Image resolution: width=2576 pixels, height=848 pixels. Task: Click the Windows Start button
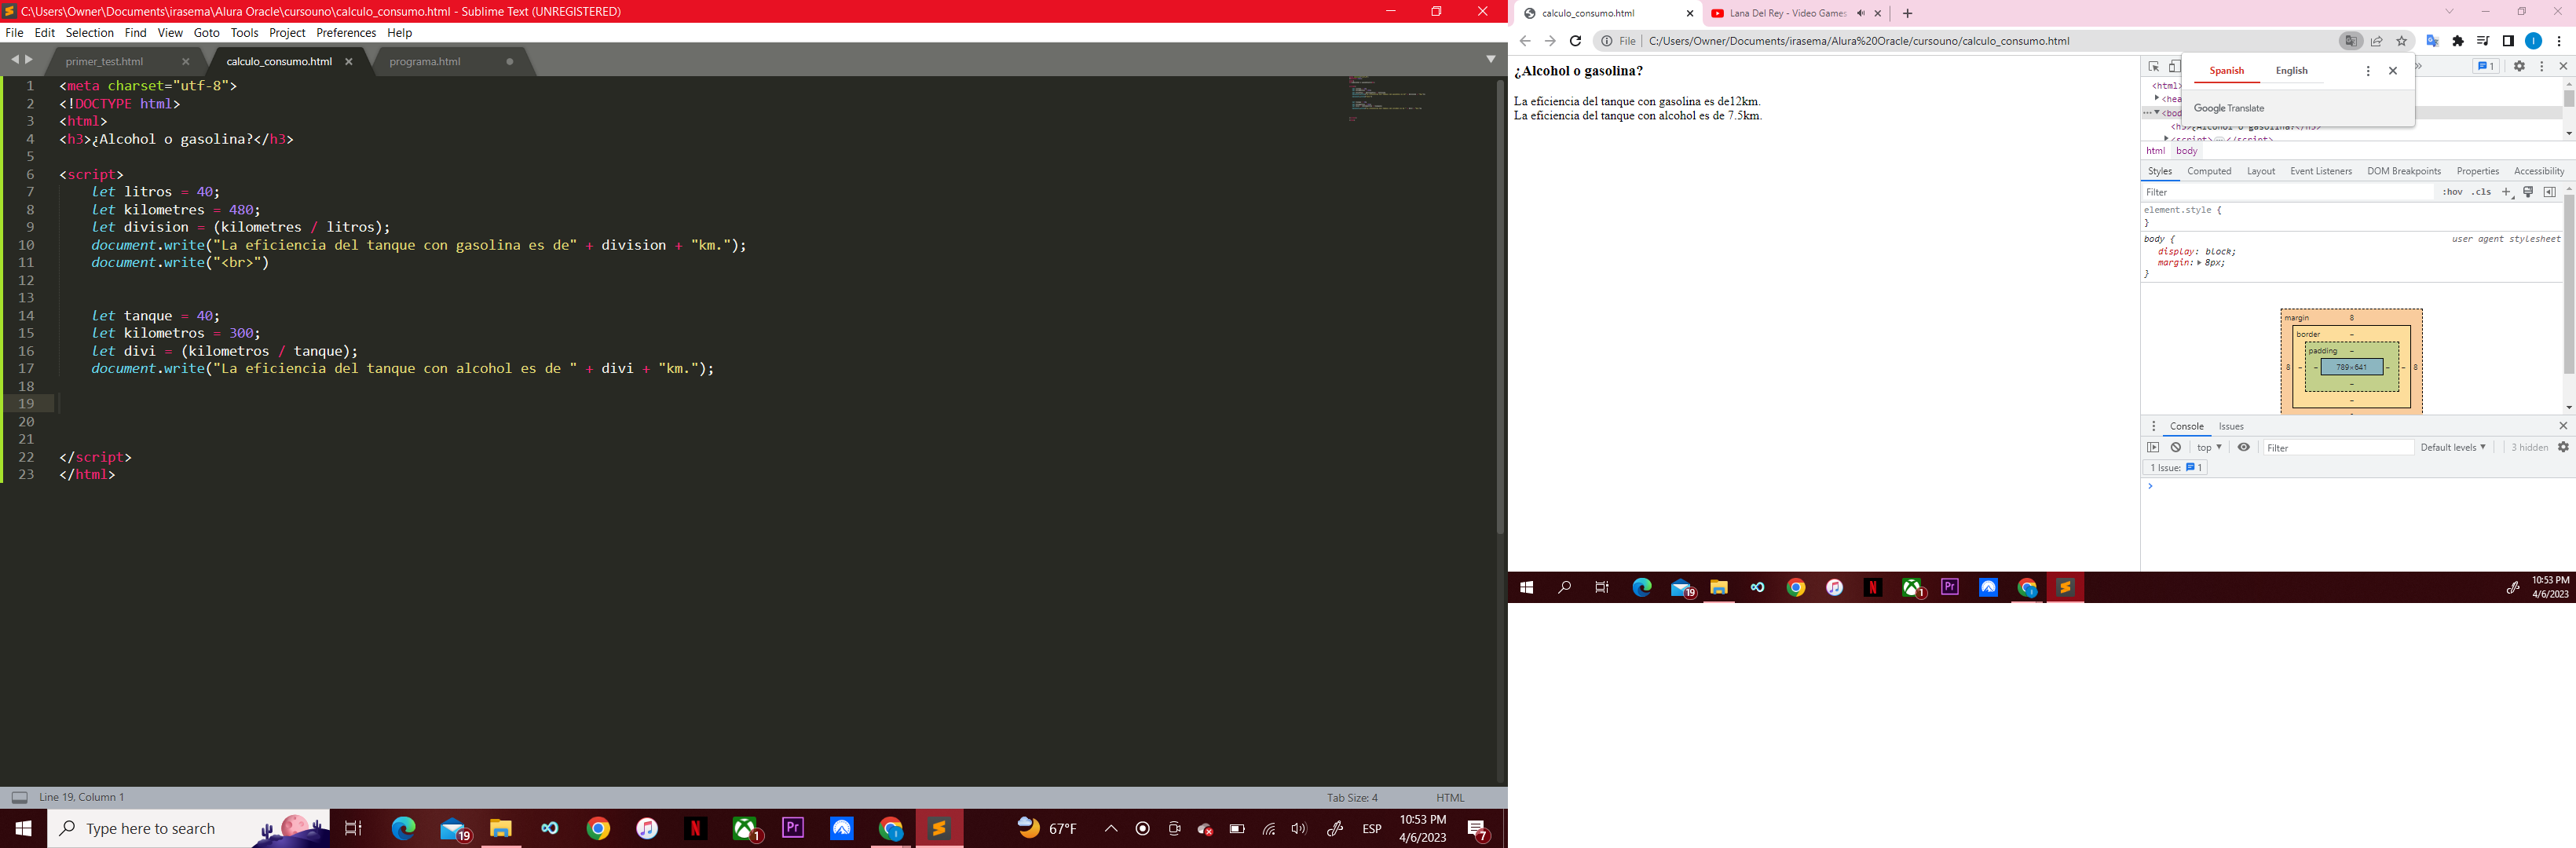point(23,828)
